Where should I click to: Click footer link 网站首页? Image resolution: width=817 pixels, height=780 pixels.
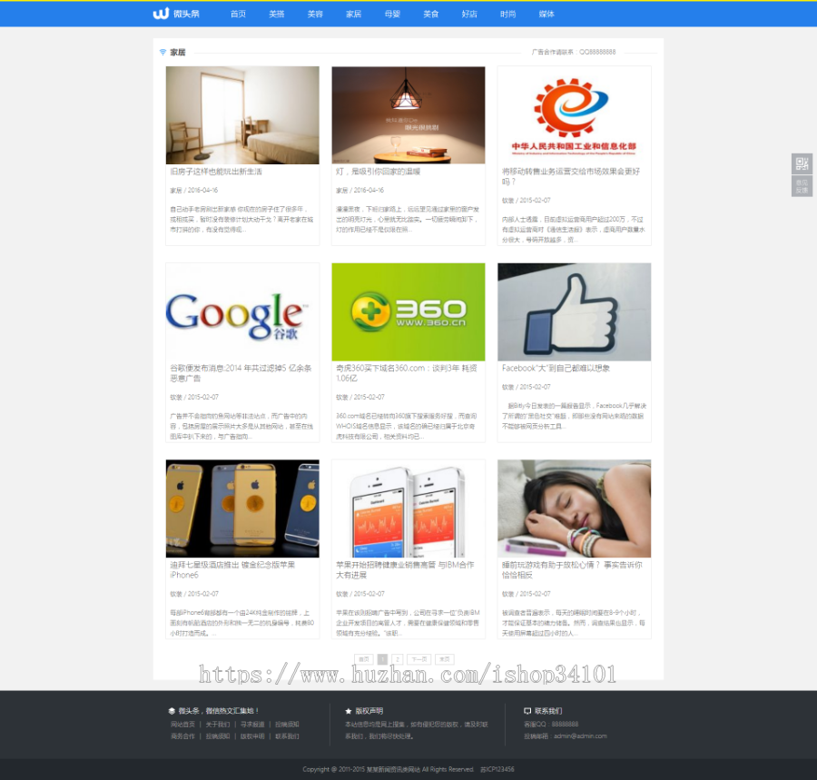(x=182, y=725)
